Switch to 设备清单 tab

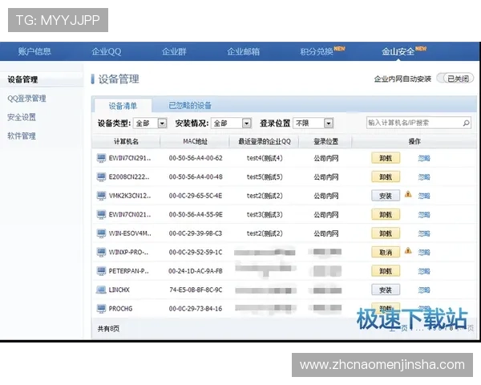click(123, 106)
